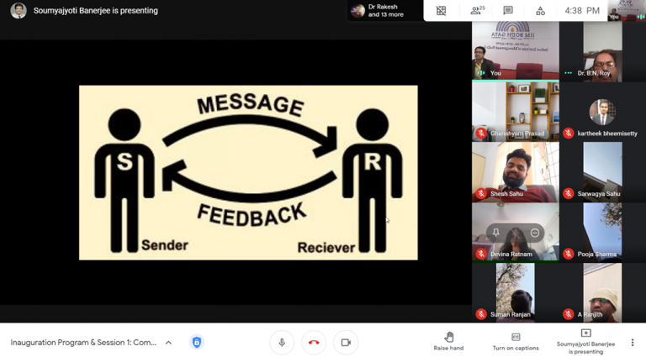Toggle the microphone on or off
646x362 pixels.
point(282,343)
